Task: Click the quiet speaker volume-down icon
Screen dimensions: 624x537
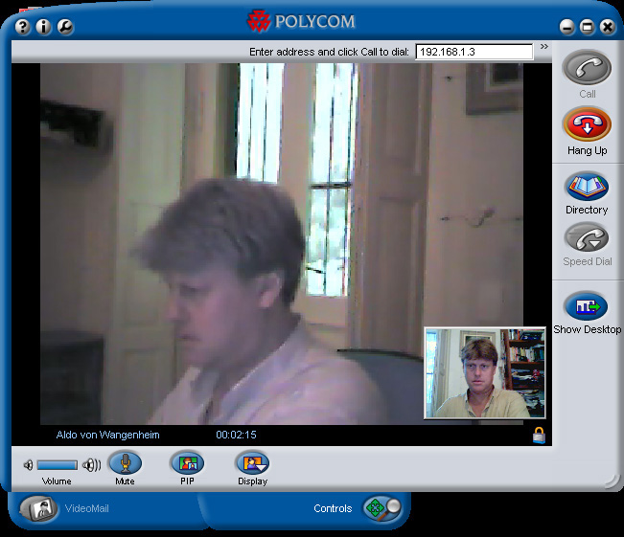Action: 28,465
